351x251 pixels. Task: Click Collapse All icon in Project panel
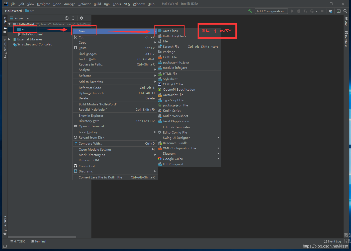click(x=73, y=18)
